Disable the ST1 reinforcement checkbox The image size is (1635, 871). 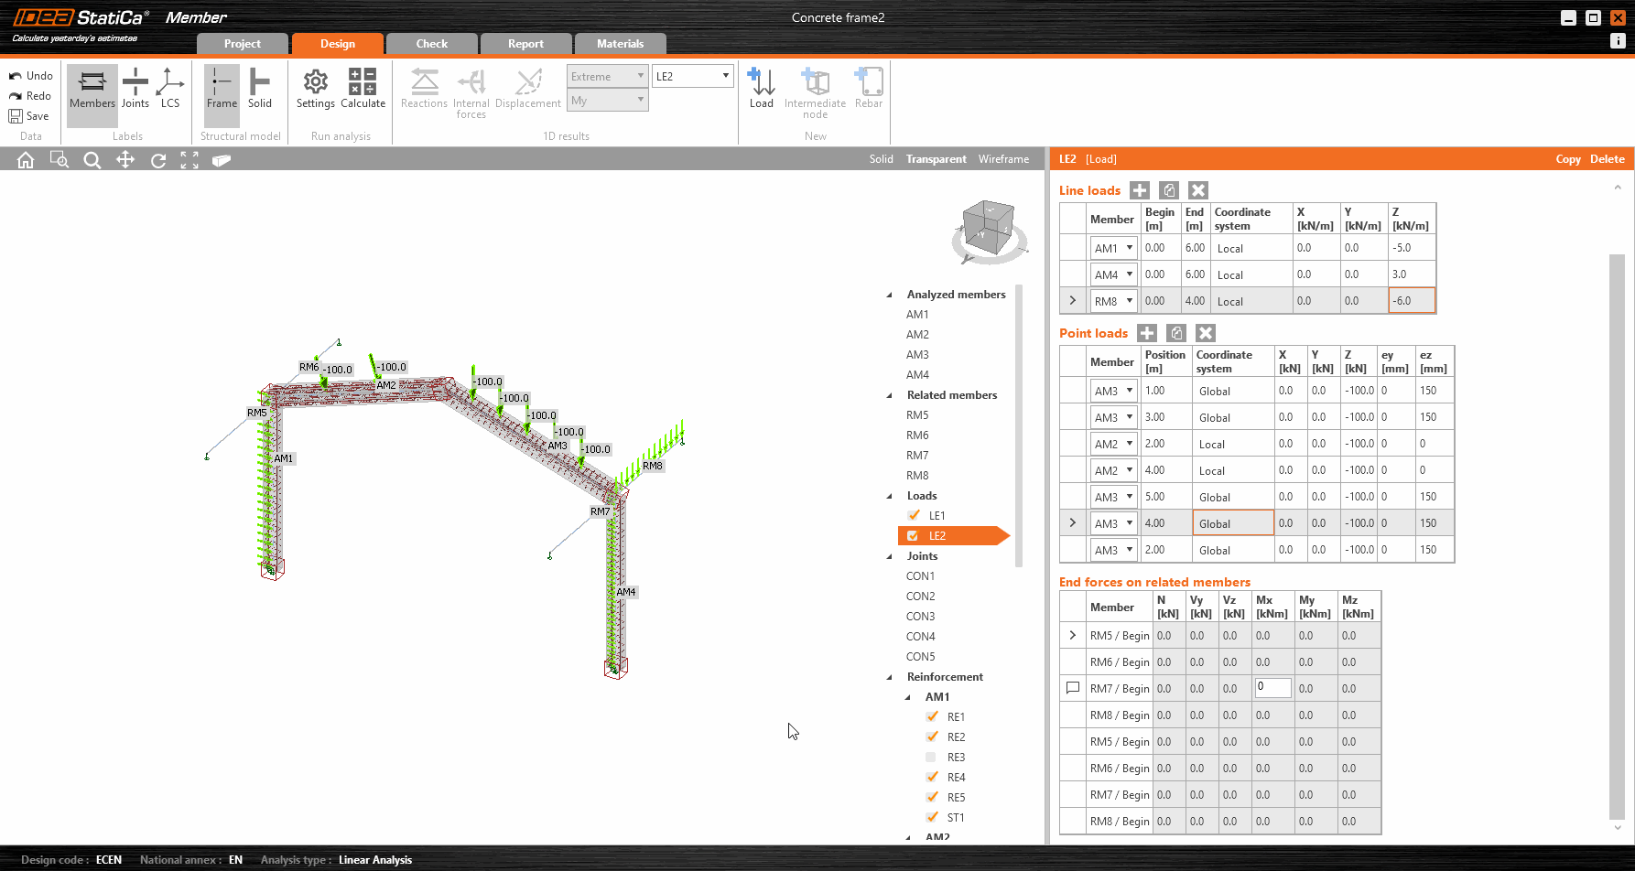[x=932, y=818]
